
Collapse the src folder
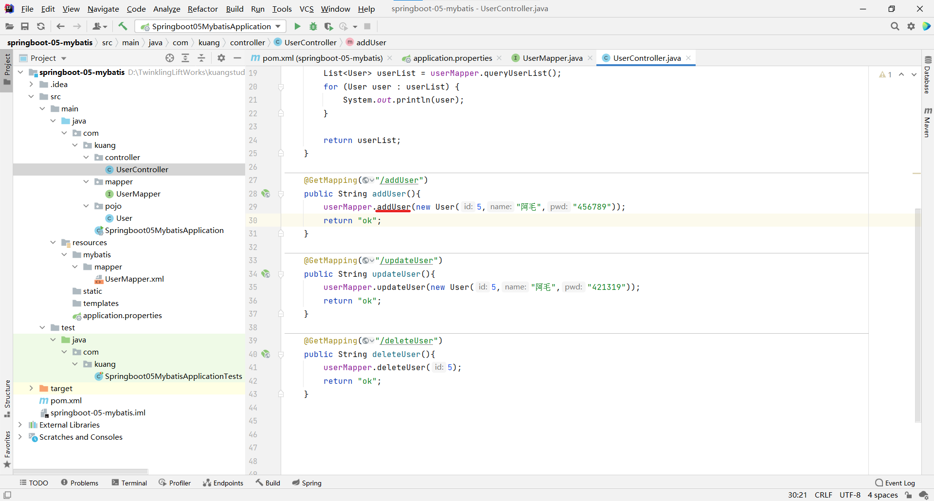31,96
